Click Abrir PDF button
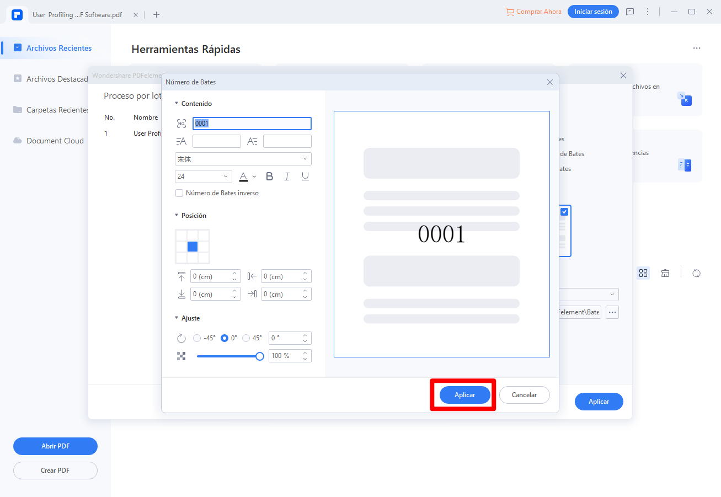 pos(55,446)
